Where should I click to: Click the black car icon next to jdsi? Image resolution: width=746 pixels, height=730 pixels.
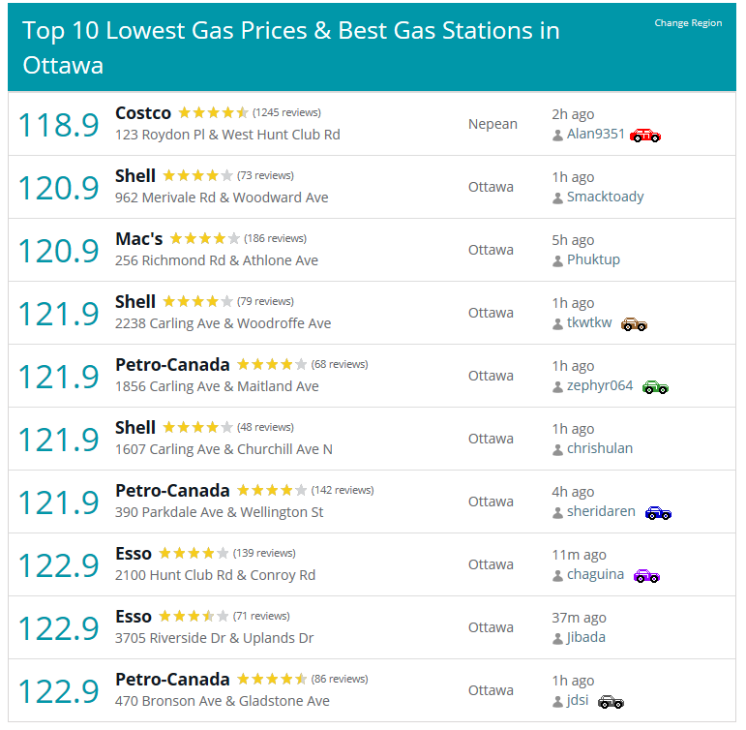click(x=611, y=702)
